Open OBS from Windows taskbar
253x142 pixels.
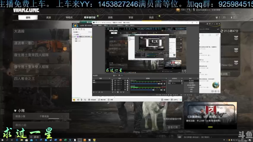coord(80,140)
